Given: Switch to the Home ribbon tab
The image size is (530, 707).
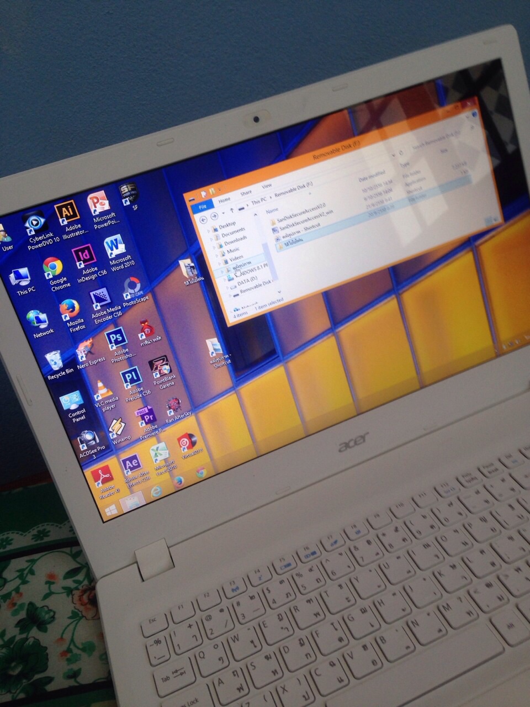Looking at the screenshot, I should coord(224,199).
